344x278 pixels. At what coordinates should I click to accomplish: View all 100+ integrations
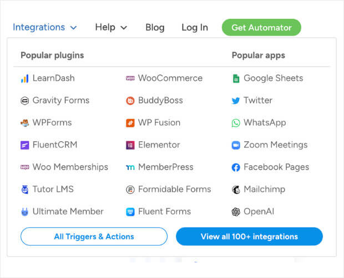[250, 236]
